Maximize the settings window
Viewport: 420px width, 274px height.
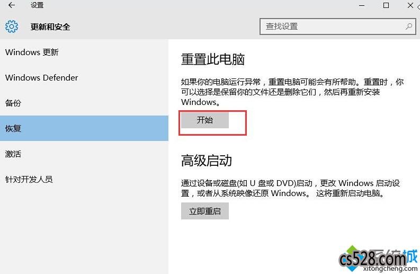click(x=386, y=5)
